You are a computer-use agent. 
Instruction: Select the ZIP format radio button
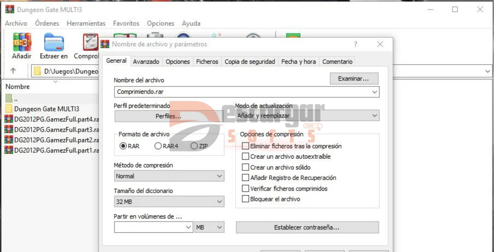click(194, 146)
